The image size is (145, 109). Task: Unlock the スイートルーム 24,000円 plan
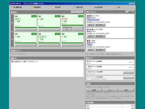pyautogui.click(x=128, y=78)
